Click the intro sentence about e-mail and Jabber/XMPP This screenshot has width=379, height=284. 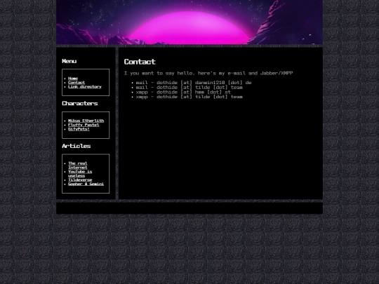click(208, 73)
